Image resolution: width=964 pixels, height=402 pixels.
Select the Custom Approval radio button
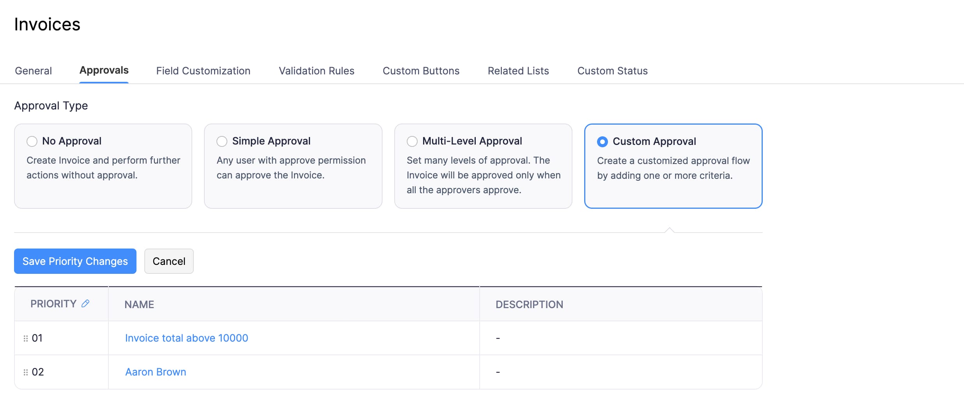coord(602,142)
